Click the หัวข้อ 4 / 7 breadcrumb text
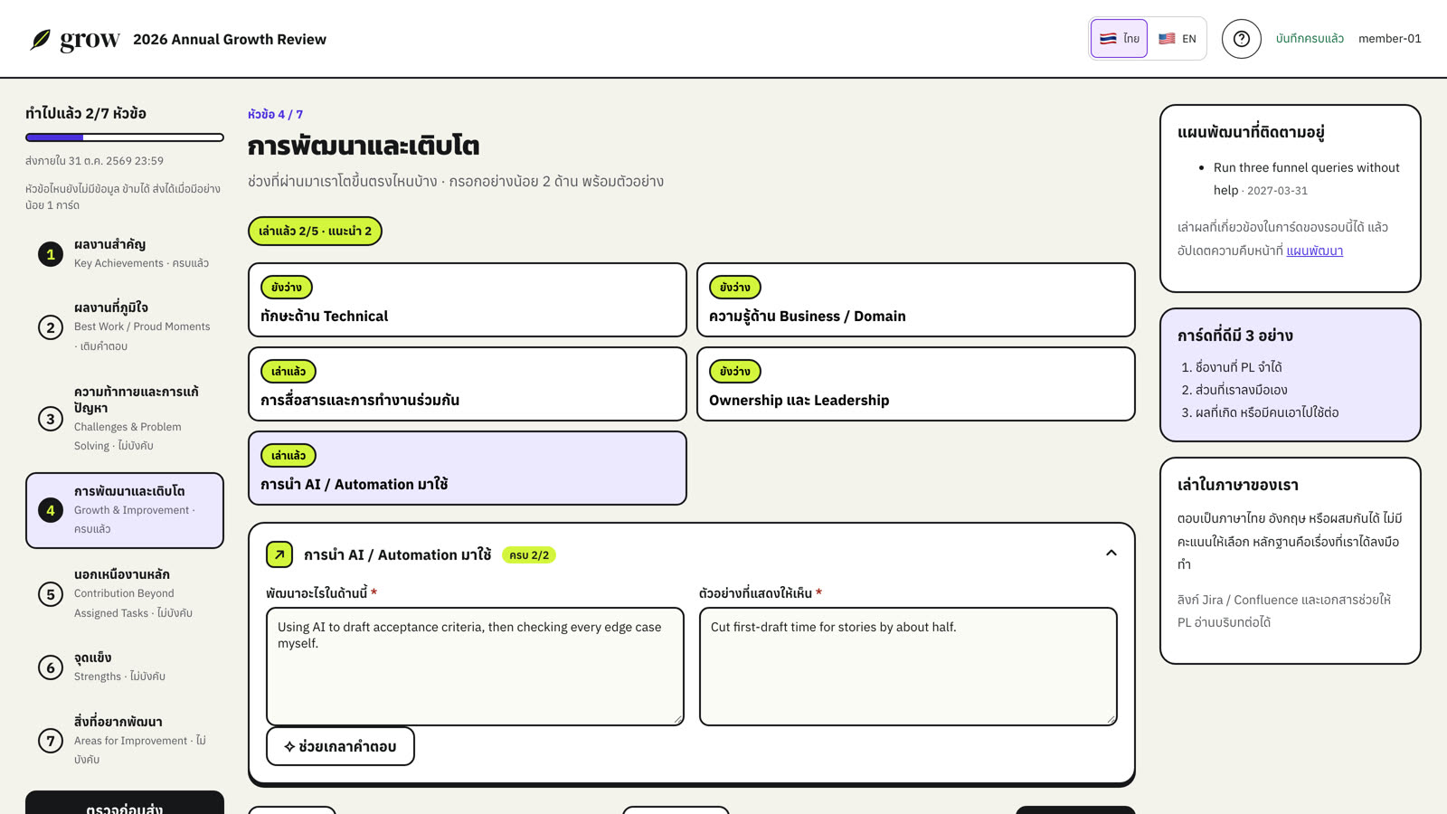The width and height of the screenshot is (1447, 814). click(x=275, y=114)
